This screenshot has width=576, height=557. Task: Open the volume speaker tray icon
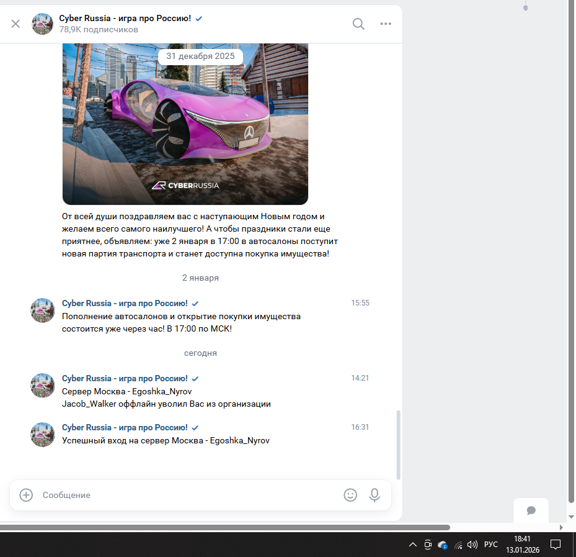(472, 545)
